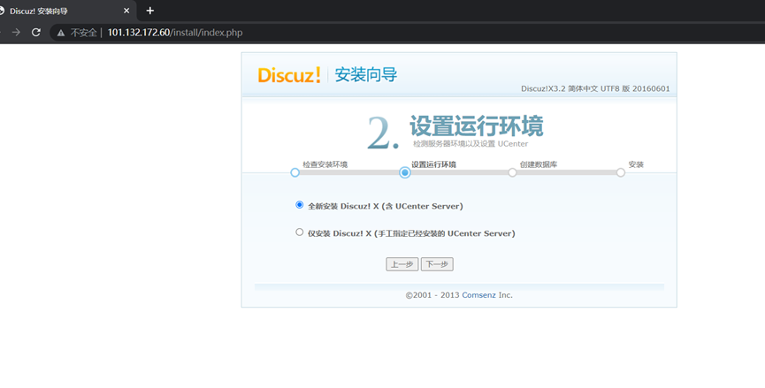The width and height of the screenshot is (765, 388).
Task: Click the 检查安装环境 step marker
Action: click(x=295, y=172)
